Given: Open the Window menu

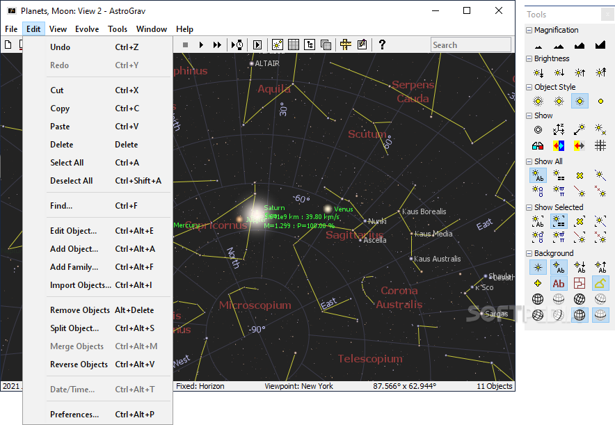Looking at the screenshot, I should [x=152, y=29].
